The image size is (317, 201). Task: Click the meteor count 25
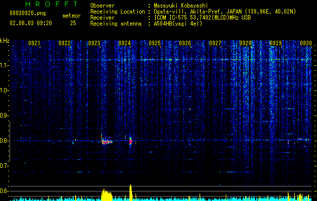73,23
